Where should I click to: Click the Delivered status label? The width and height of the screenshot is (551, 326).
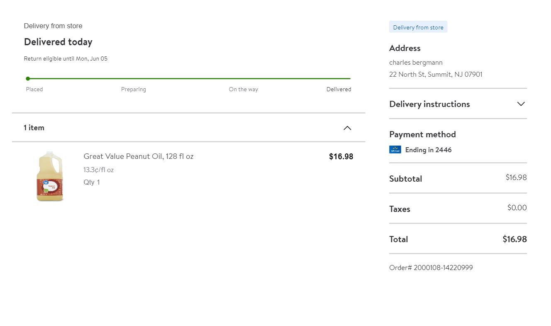[339, 89]
